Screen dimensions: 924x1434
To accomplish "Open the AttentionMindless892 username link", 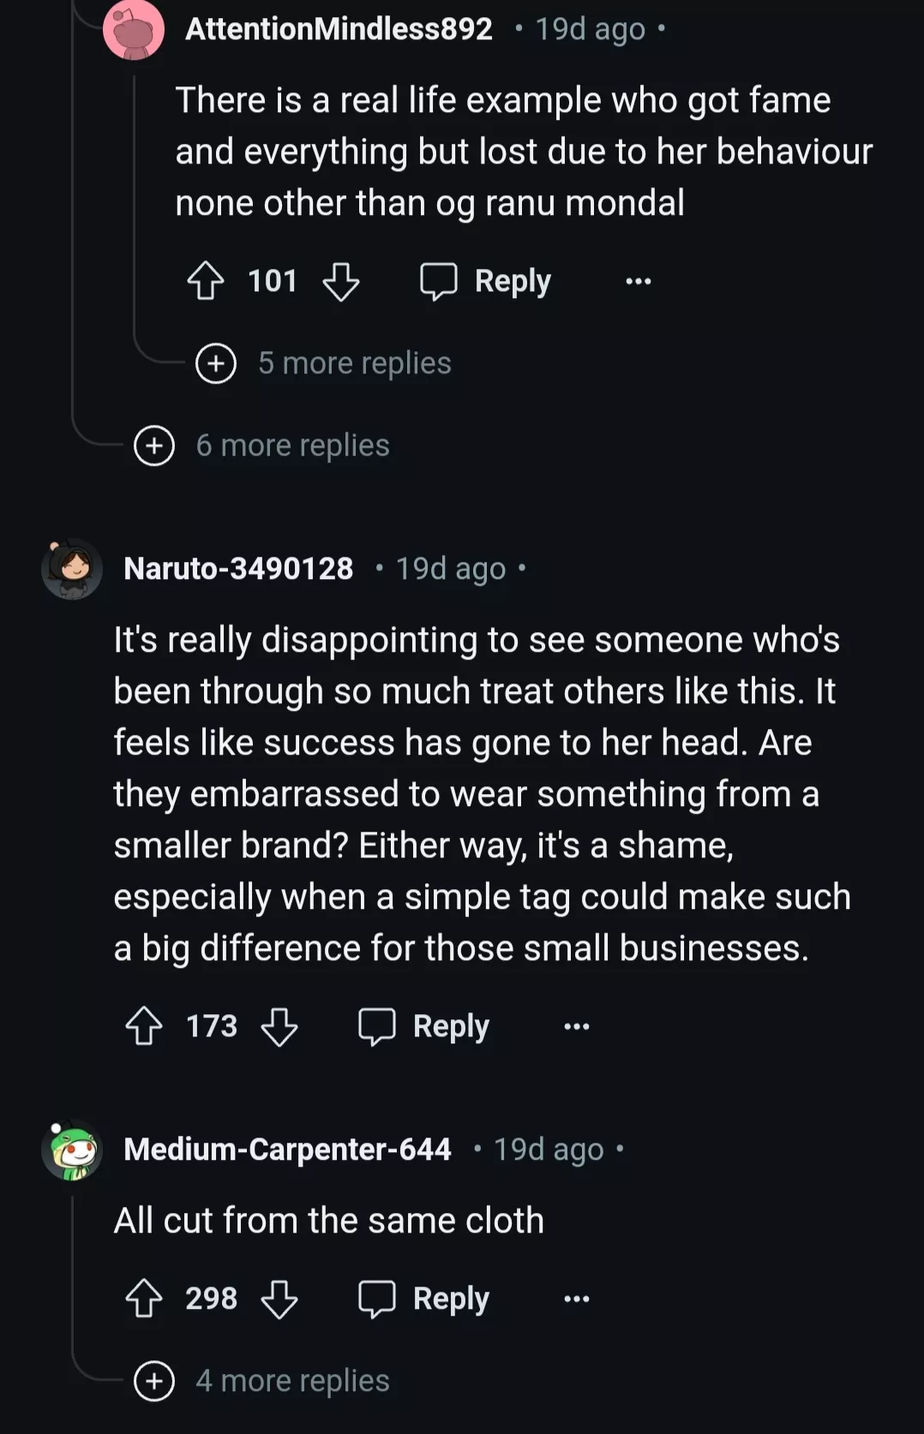I will pyautogui.click(x=339, y=29).
